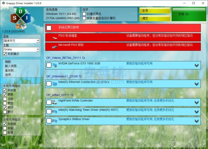Toggle 未安装 under 没有可用驱动

[5, 124]
